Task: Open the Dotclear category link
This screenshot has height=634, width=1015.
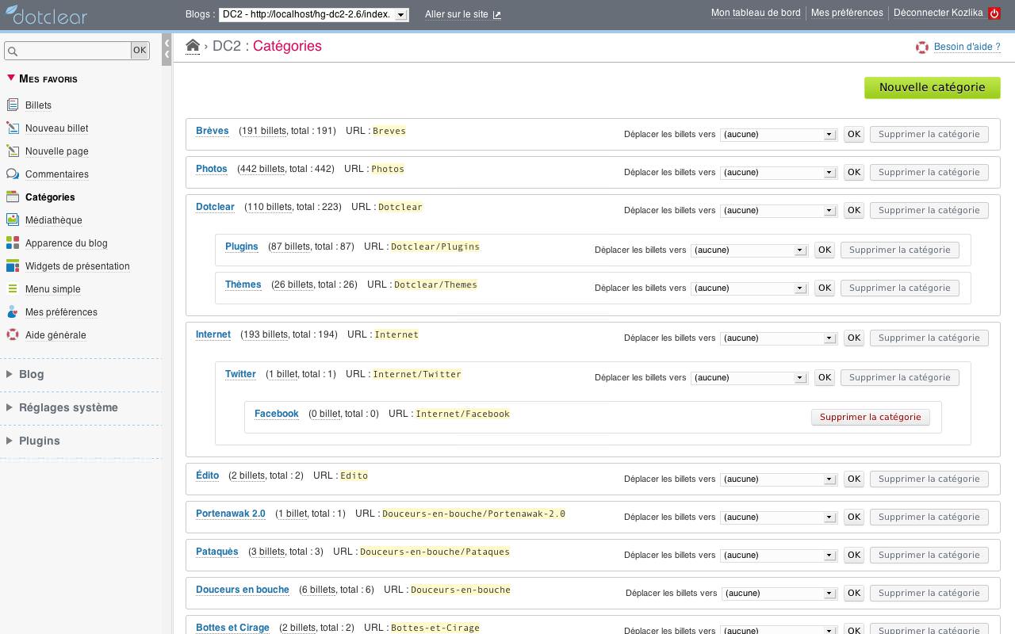Action: [x=215, y=207]
